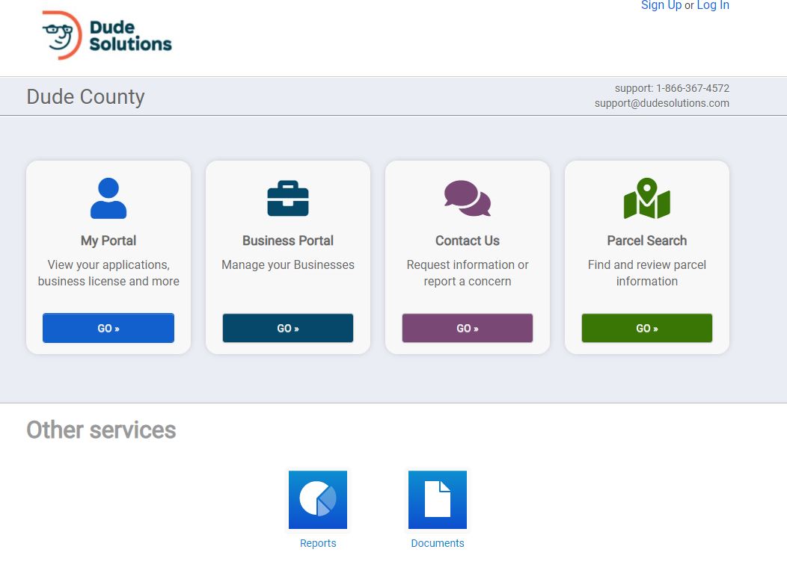787x579 pixels.
Task: Open the Sign Up link
Action: coord(661,5)
